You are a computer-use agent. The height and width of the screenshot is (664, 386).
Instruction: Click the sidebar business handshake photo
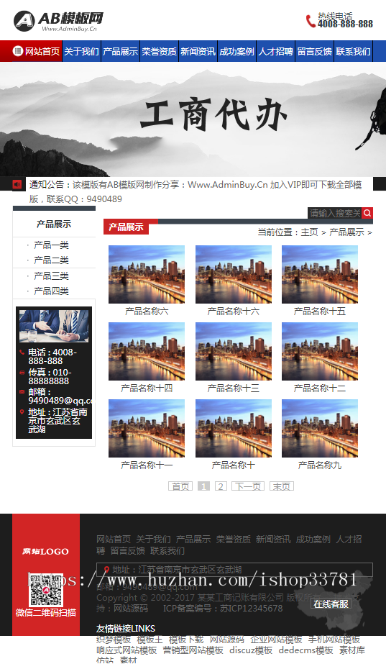[x=54, y=326]
